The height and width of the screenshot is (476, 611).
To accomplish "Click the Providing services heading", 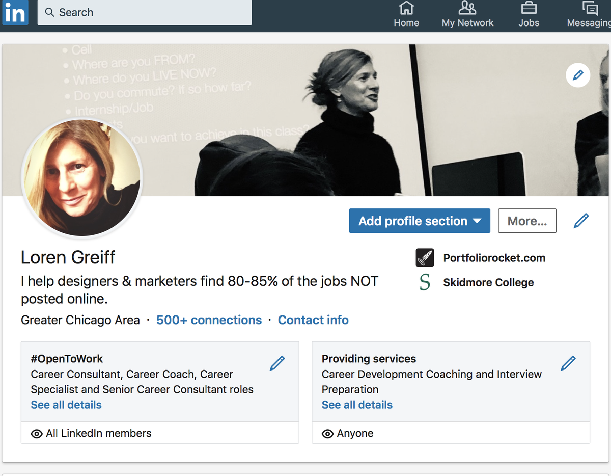I will [369, 359].
